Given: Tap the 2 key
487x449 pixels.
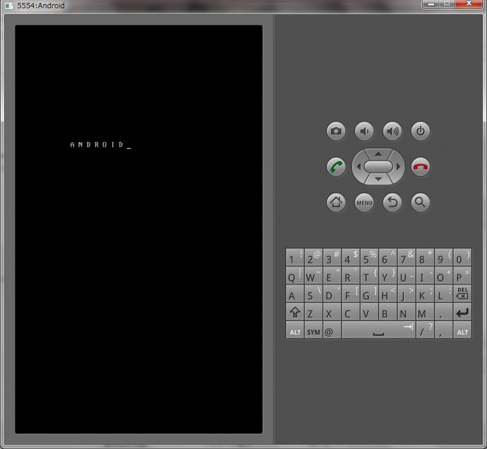Looking at the screenshot, I should [x=313, y=257].
